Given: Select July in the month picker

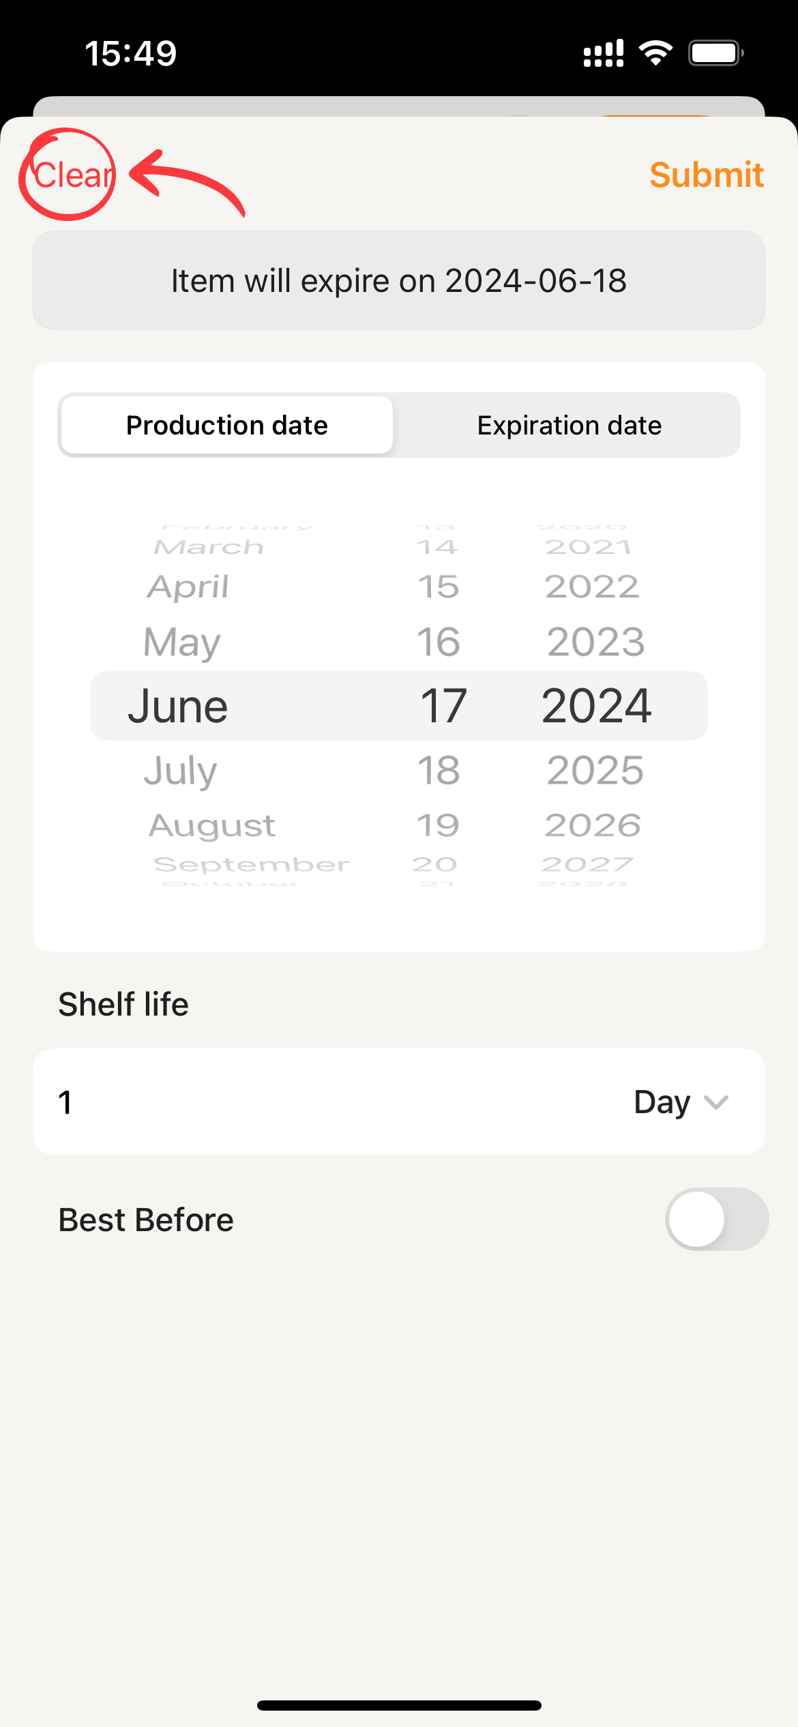Looking at the screenshot, I should pyautogui.click(x=181, y=771).
